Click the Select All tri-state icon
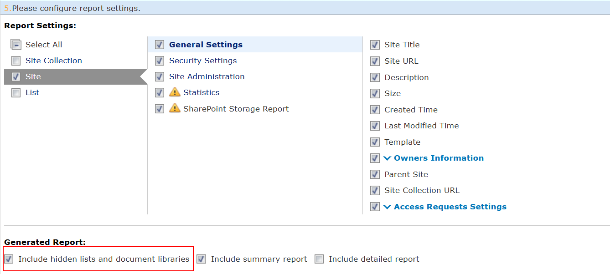 pos(16,44)
